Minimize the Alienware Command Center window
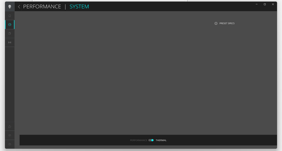 [257, 4]
